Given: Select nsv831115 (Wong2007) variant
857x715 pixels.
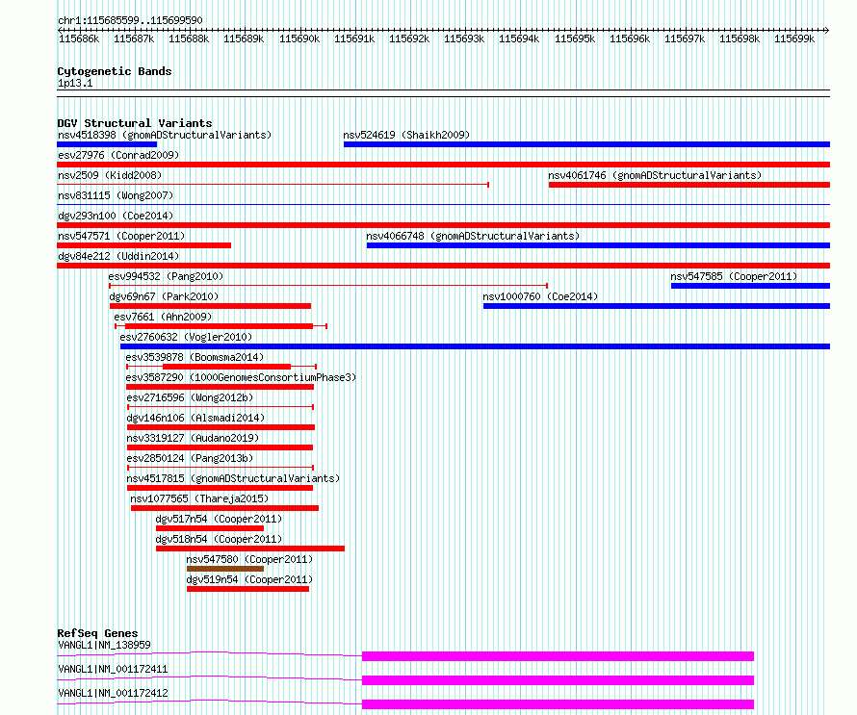Looking at the screenshot, I should click(116, 195).
